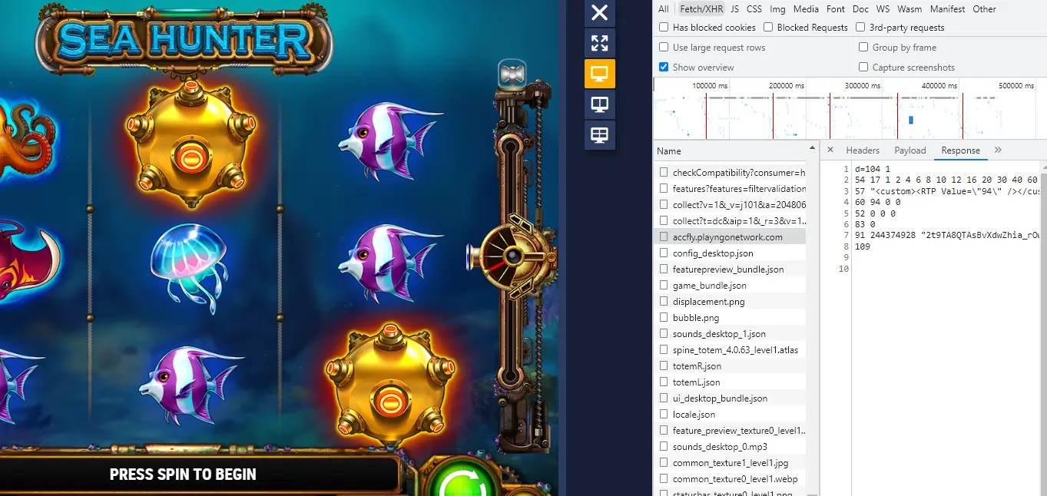This screenshot has height=496, width=1047.
Task: Click the 300000 ms mark on the overview timeline
Action: click(x=863, y=86)
